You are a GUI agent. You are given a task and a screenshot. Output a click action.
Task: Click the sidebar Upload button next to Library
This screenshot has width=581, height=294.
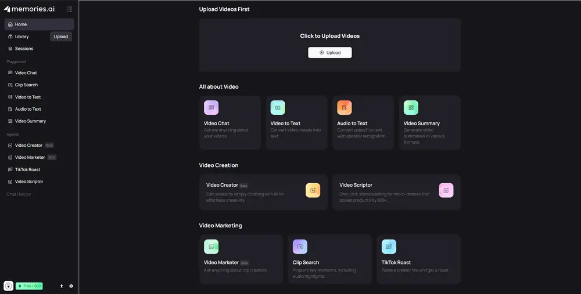61,37
